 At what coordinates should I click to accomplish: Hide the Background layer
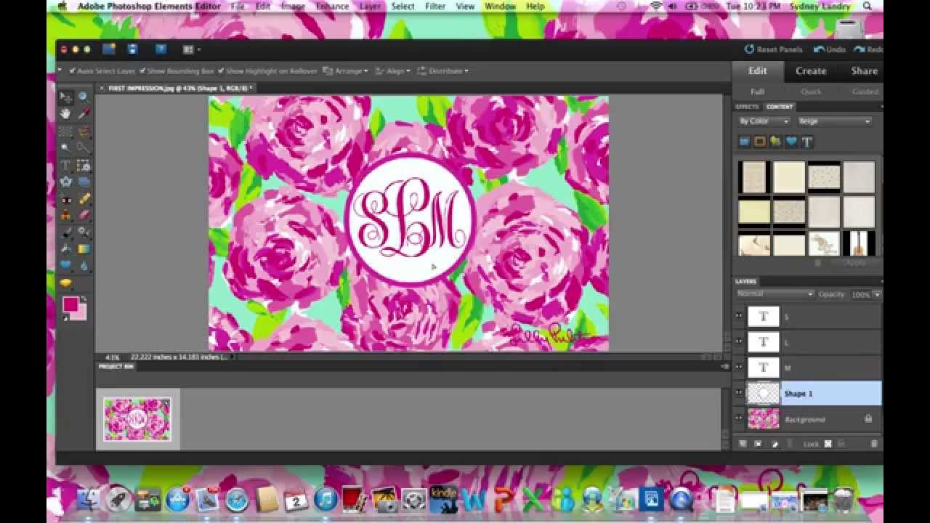point(739,419)
